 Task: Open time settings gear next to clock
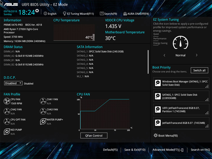(37, 11)
